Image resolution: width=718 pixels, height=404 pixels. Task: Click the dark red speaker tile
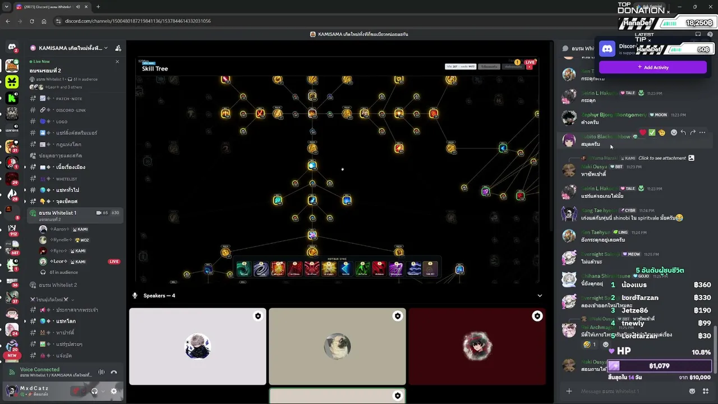click(x=477, y=346)
